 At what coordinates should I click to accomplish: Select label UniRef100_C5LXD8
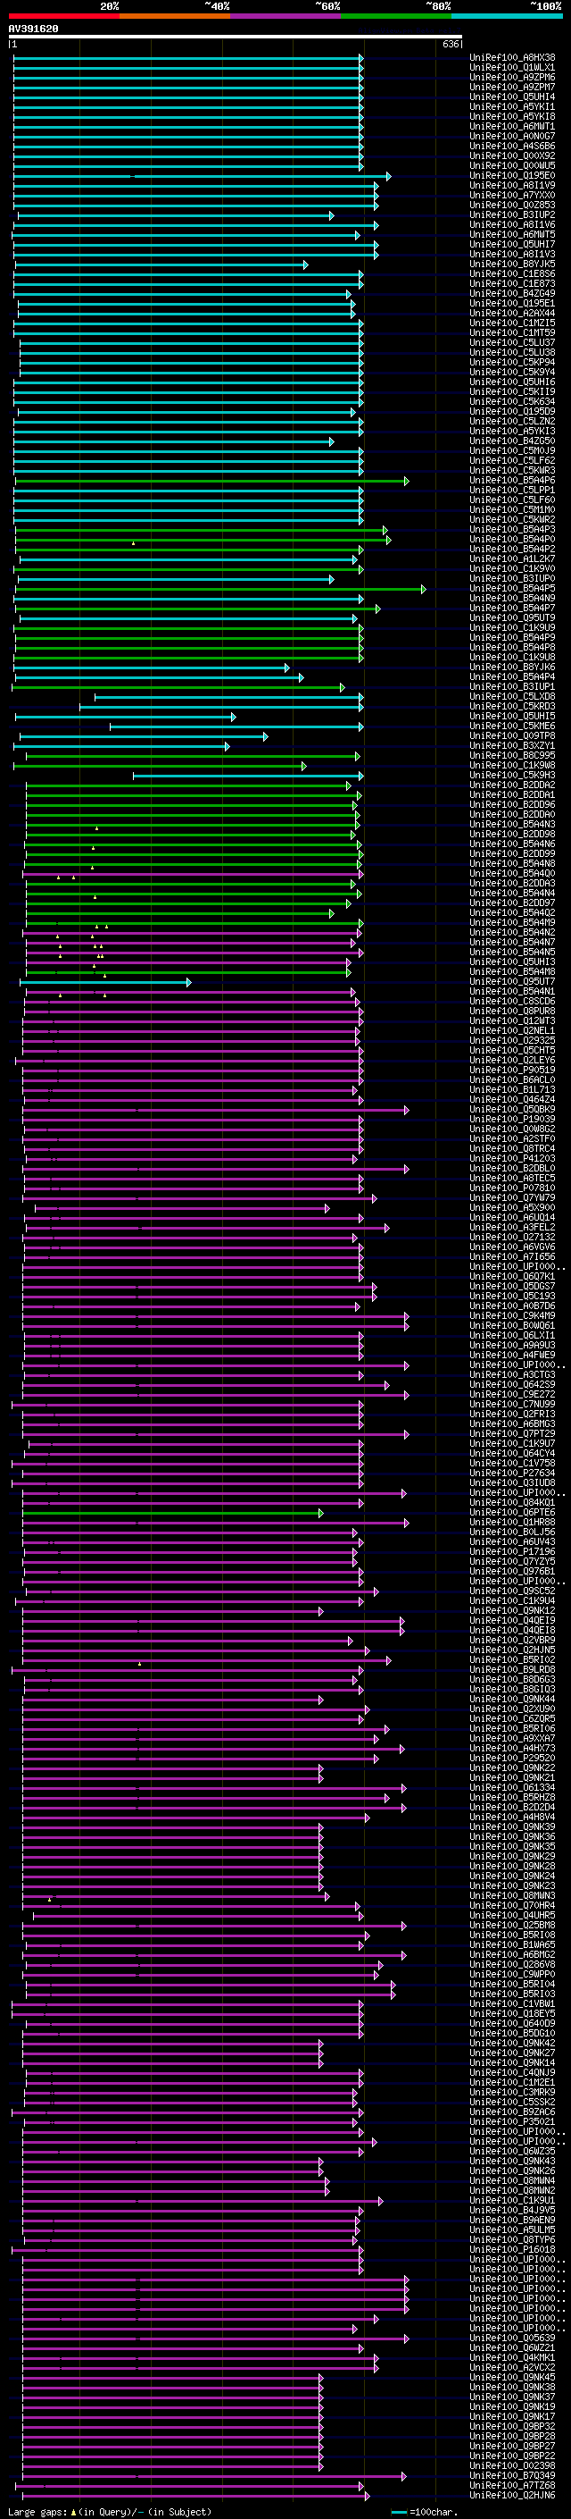[512, 696]
